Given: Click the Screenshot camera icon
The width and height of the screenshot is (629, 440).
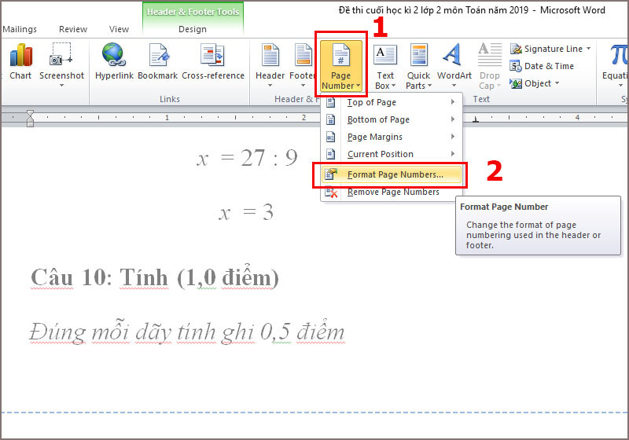Looking at the screenshot, I should [61, 54].
